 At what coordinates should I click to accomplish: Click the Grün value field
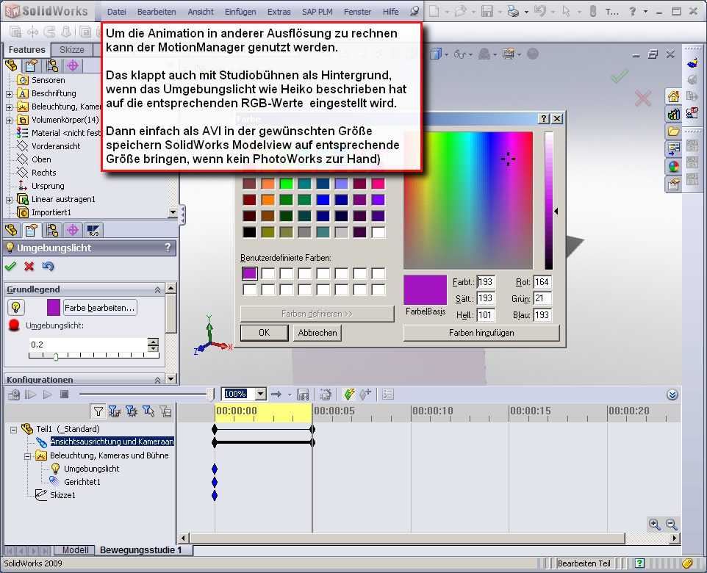point(542,298)
